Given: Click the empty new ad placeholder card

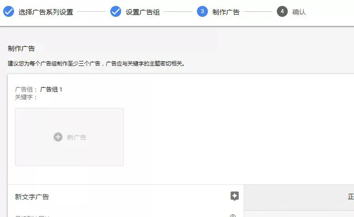Looking at the screenshot, I should point(69,137).
